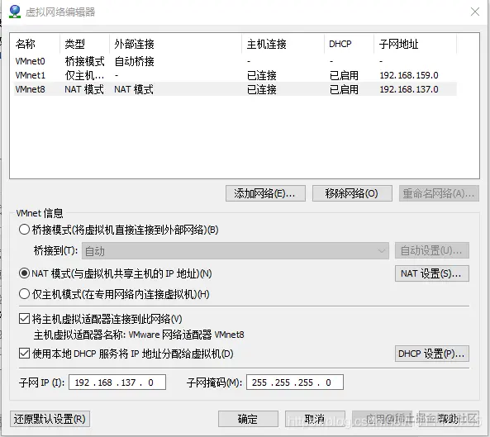Click 自动设置(U)... button
The height and width of the screenshot is (437, 490).
point(432,250)
